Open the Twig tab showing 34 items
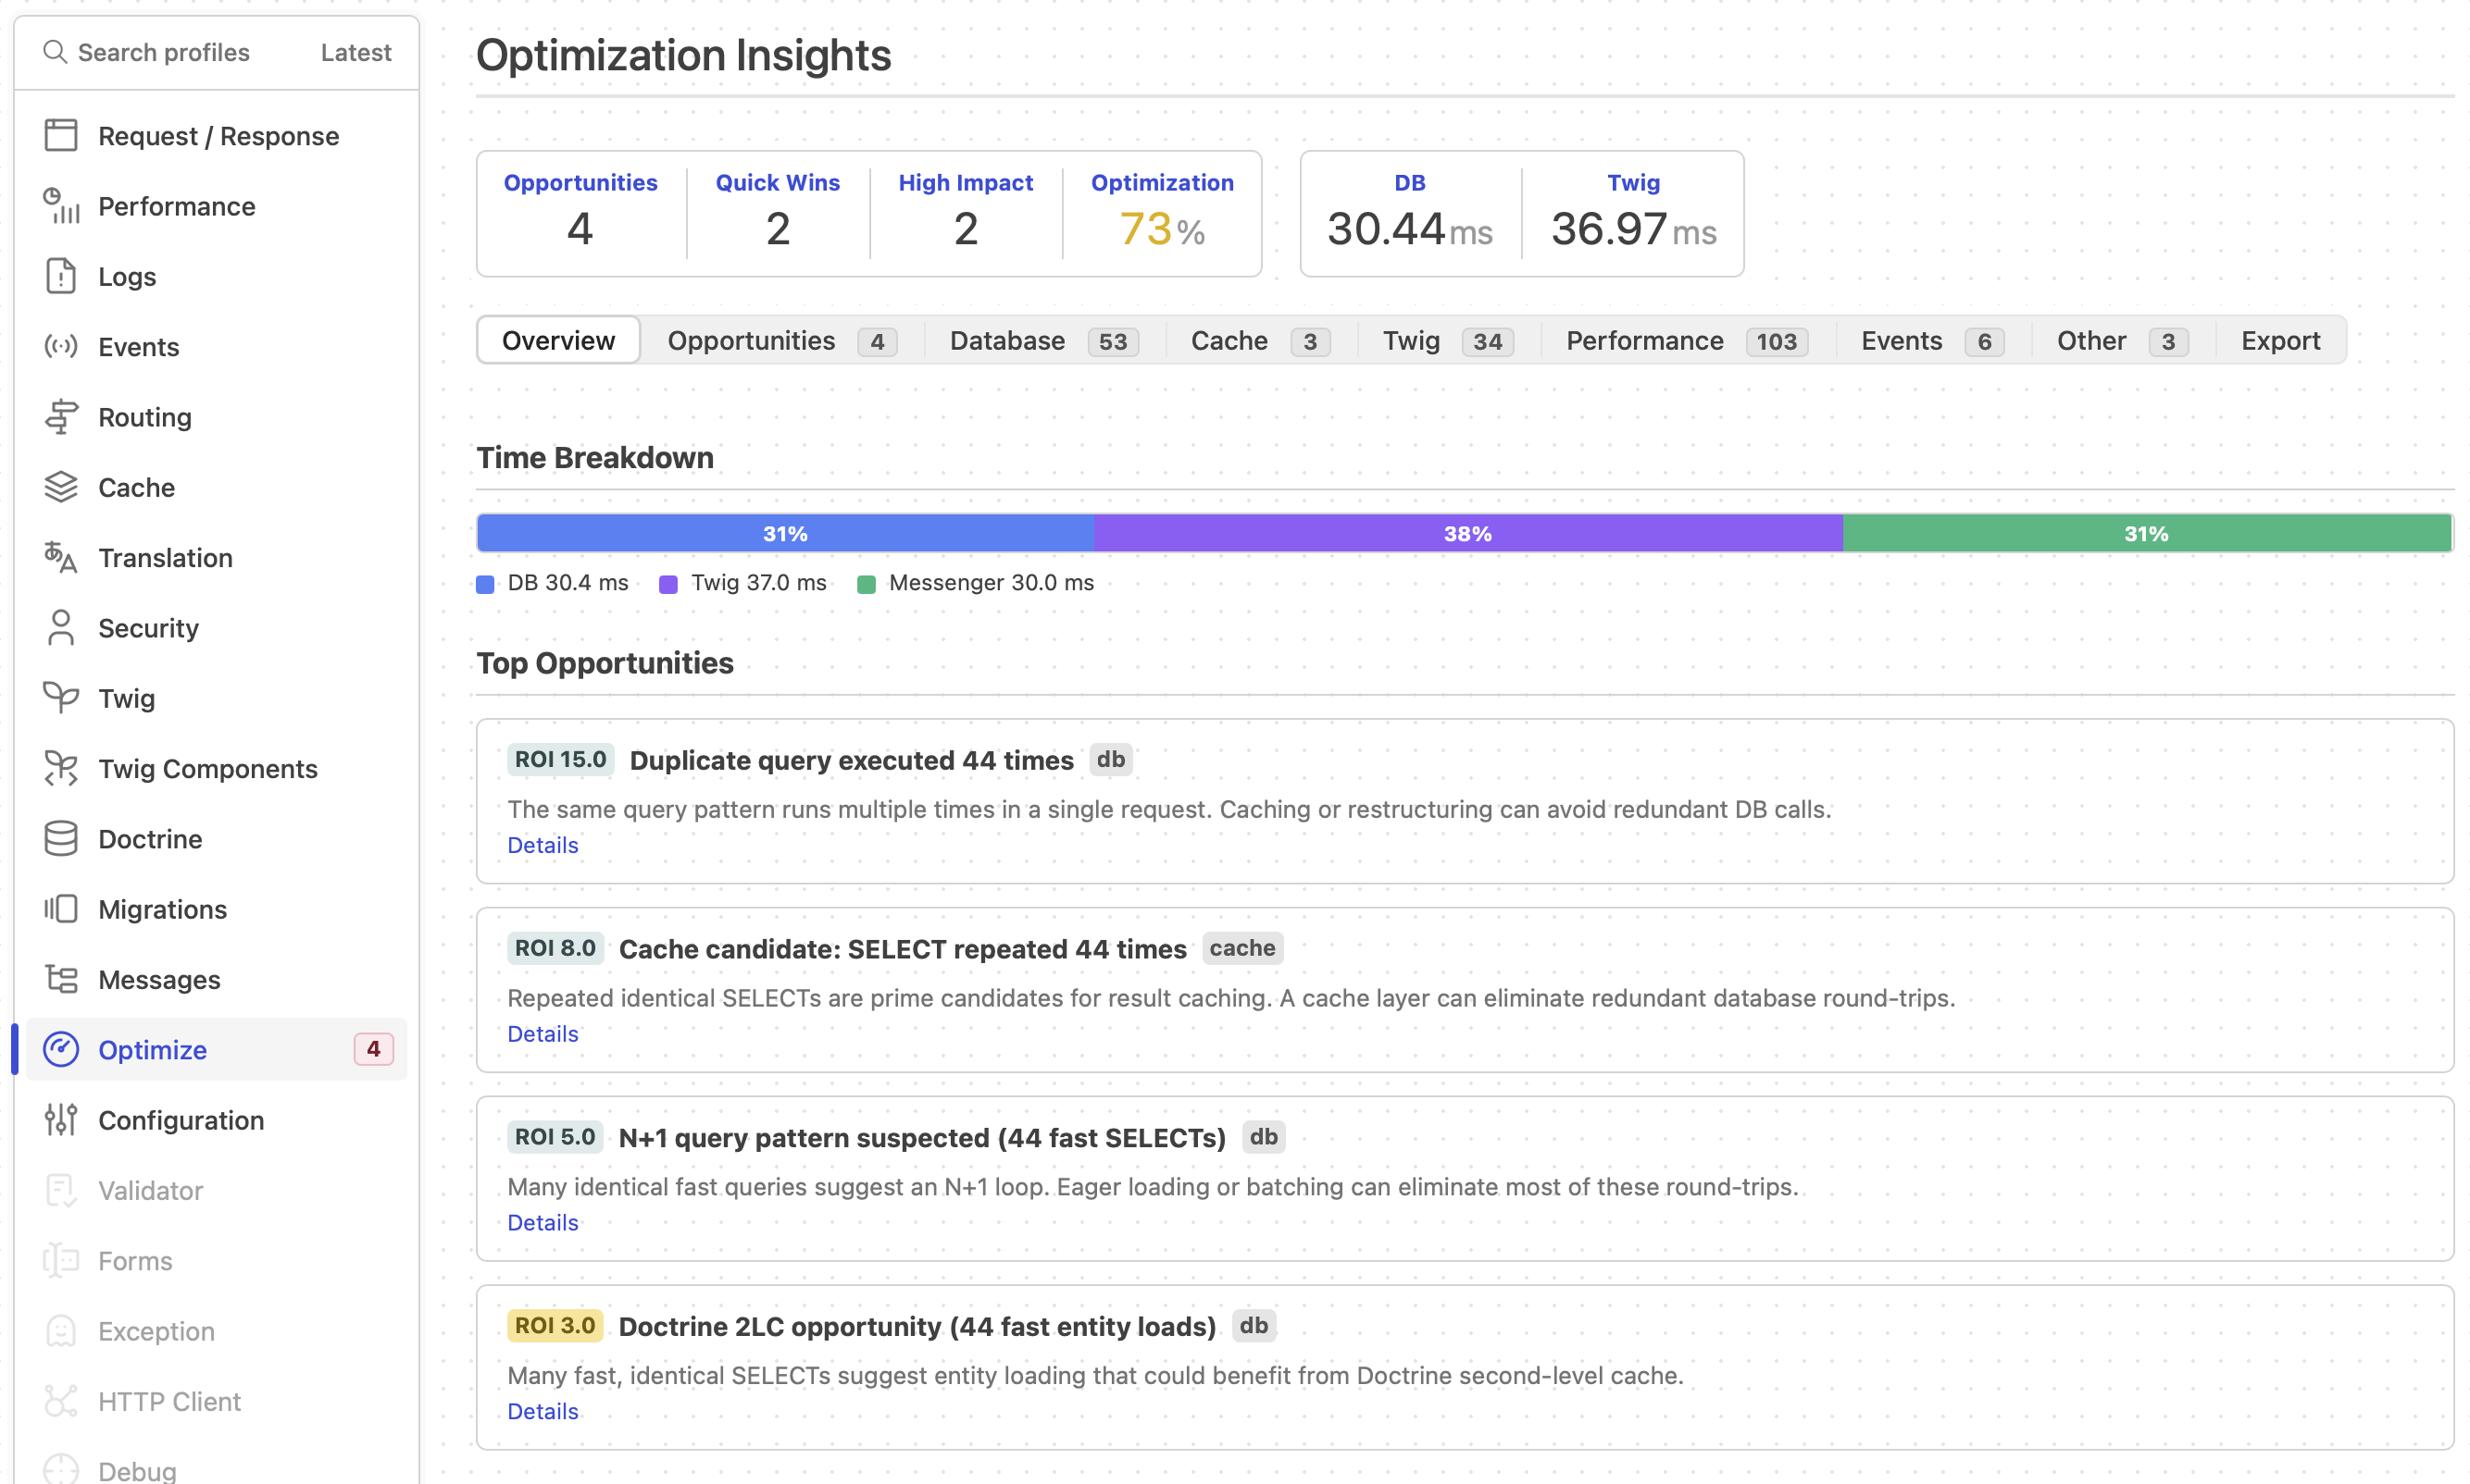Image resolution: width=2470 pixels, height=1484 pixels. 1443,340
